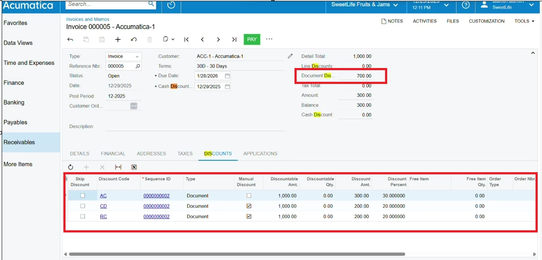Click the search magnifier icon
Viewport: 542px width, 260px height.
pos(151,4)
